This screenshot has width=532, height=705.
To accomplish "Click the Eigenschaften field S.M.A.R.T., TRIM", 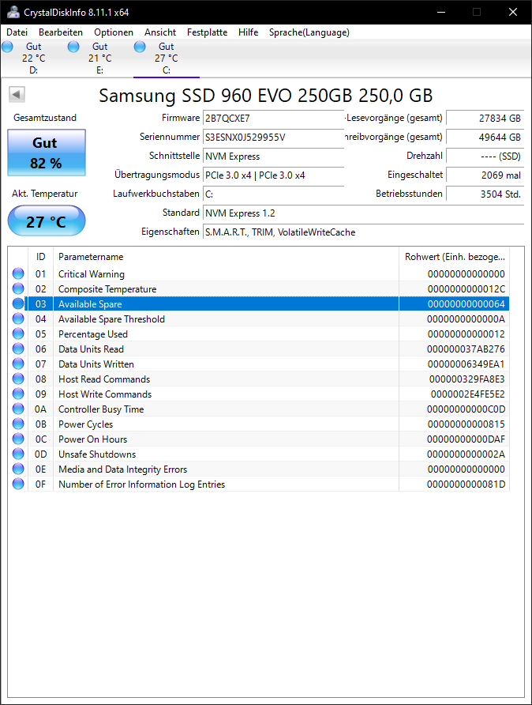I will pyautogui.click(x=363, y=232).
